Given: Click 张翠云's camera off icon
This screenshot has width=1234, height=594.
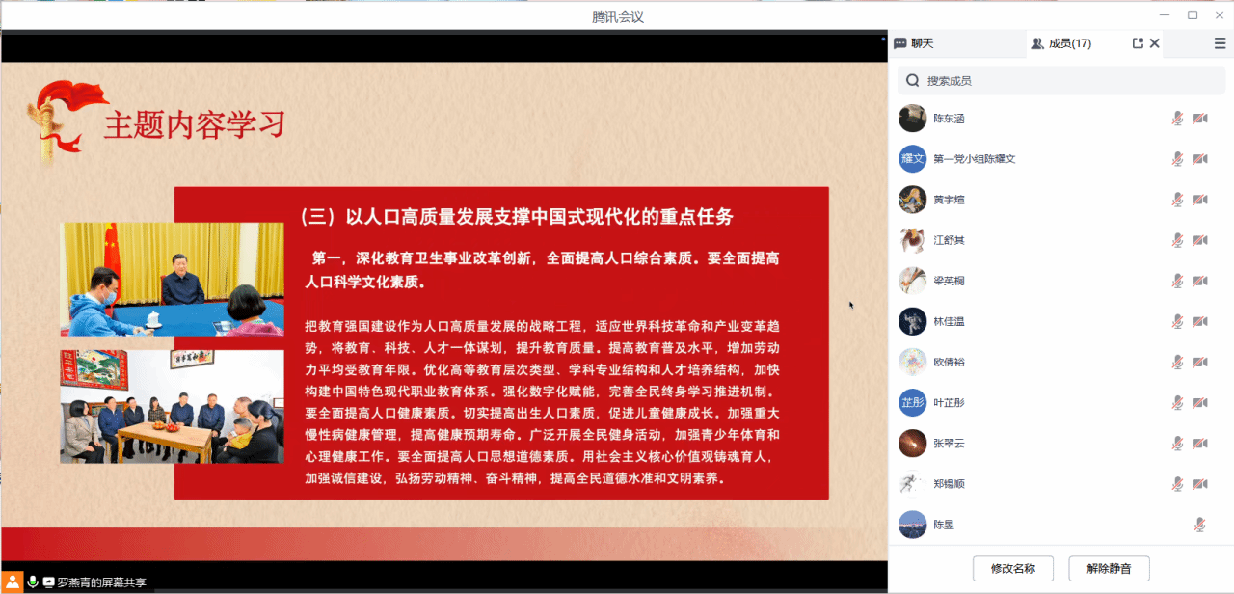Looking at the screenshot, I should coord(1199,444).
